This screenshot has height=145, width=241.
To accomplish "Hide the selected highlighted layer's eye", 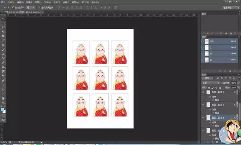I will pos(203,118).
